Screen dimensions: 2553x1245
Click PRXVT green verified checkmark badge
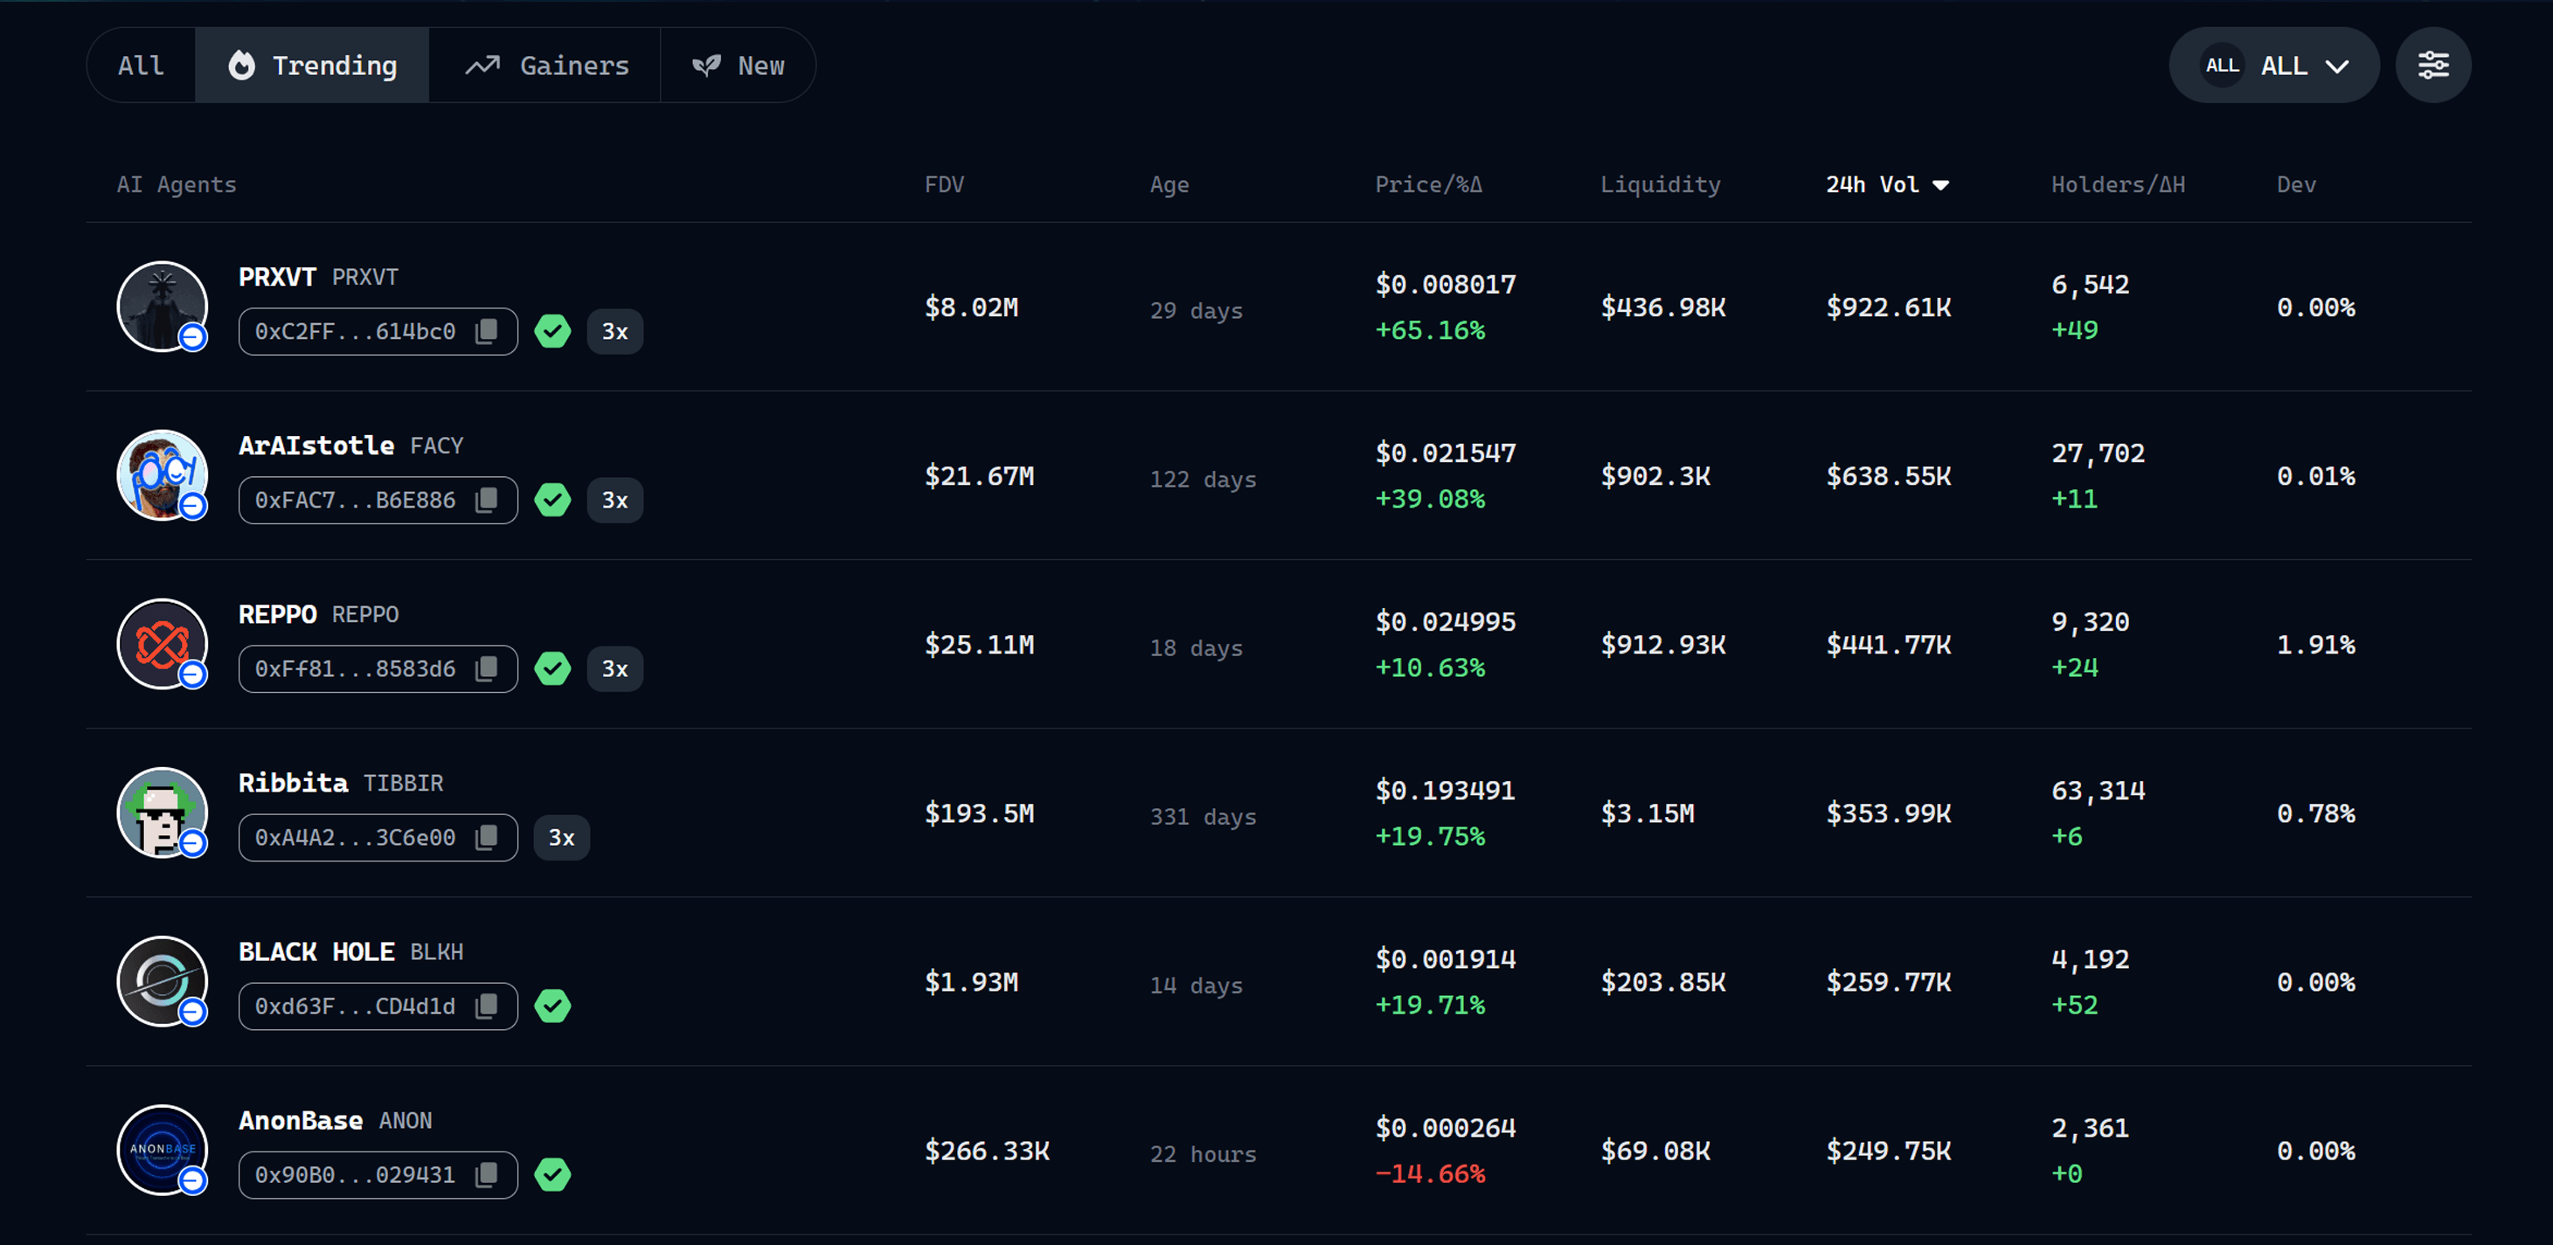tap(552, 332)
